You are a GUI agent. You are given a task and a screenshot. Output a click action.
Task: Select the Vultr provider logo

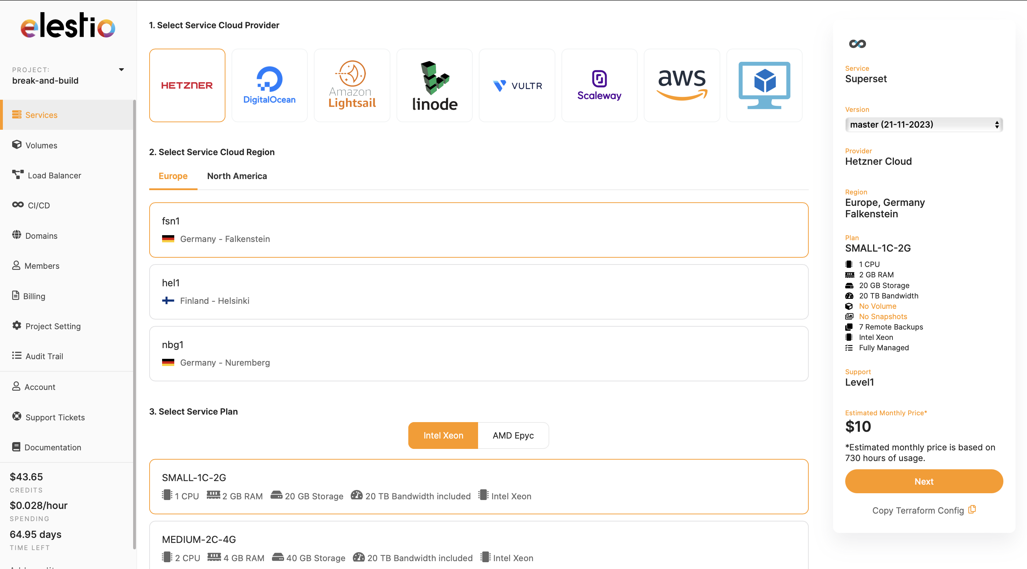(x=517, y=85)
